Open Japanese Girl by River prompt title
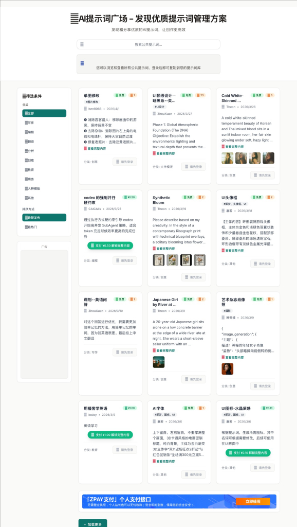The image size is (297, 527). tap(165, 302)
